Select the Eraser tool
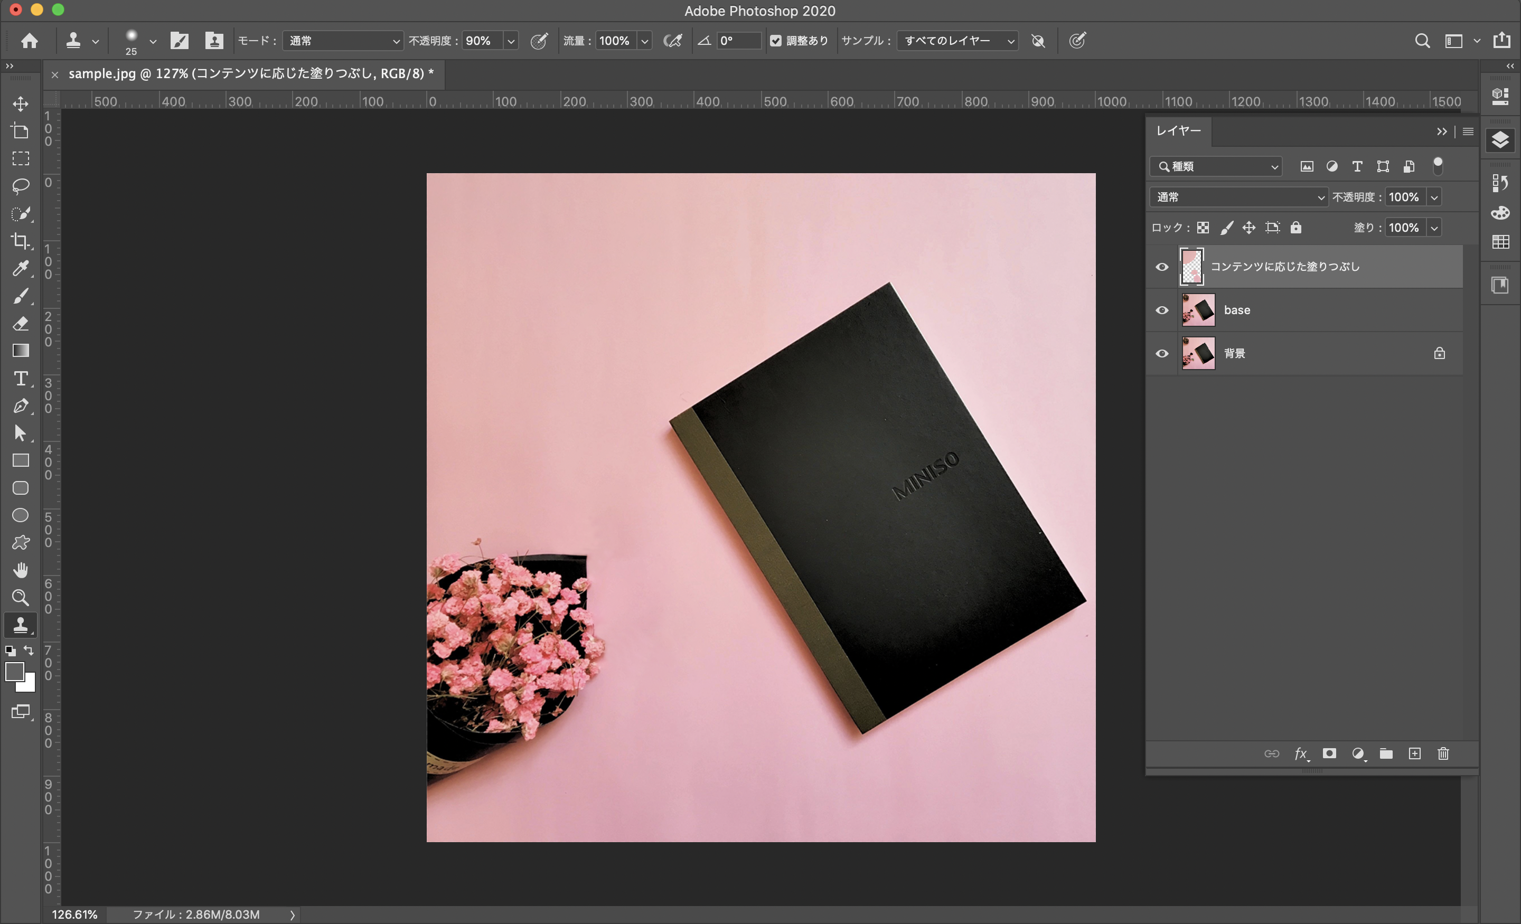The width and height of the screenshot is (1521, 924). point(21,324)
